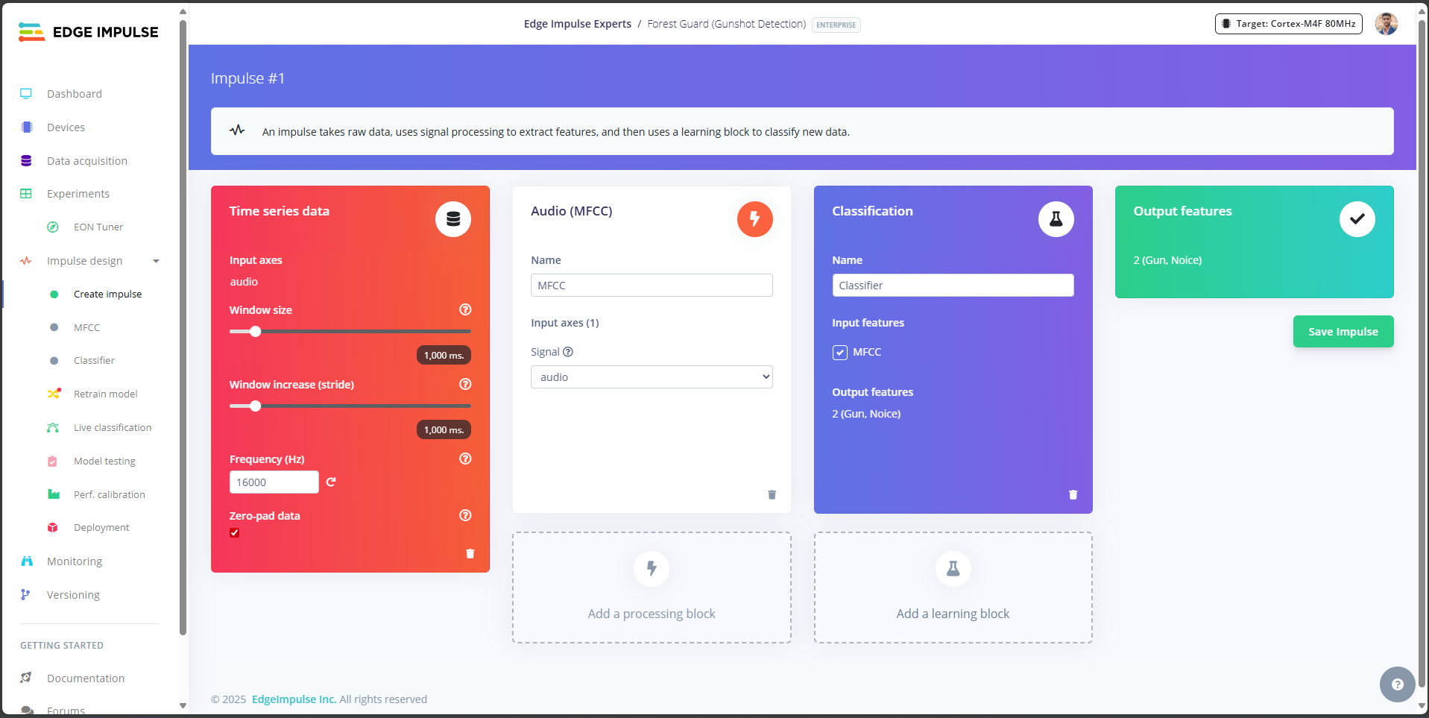Click the Window size 1,000 ms. value

tap(444, 356)
